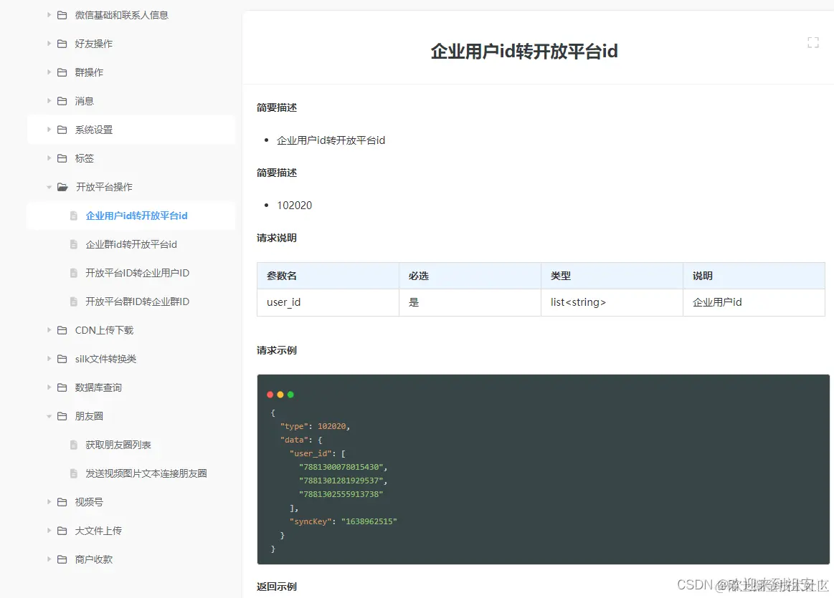Click document icon for 开放平台群ID转企业群ID
Screen dimensions: 834x598
pos(74,302)
